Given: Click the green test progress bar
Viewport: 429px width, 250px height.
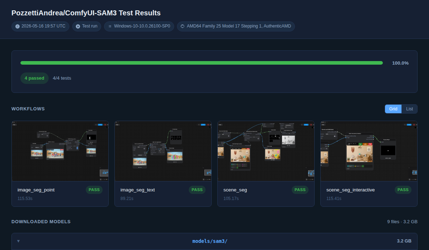Looking at the screenshot, I should 202,63.
